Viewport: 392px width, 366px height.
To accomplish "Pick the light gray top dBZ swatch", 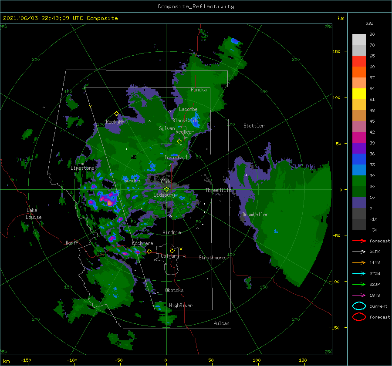I will pyautogui.click(x=359, y=40).
